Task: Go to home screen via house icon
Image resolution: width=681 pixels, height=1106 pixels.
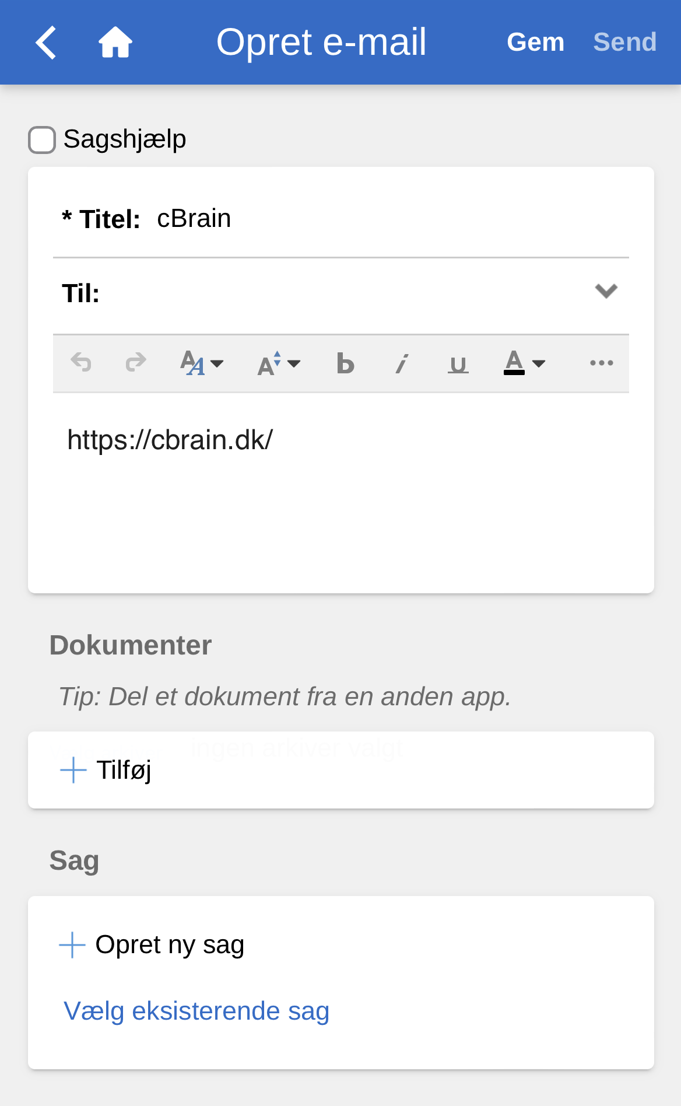Action: (115, 43)
